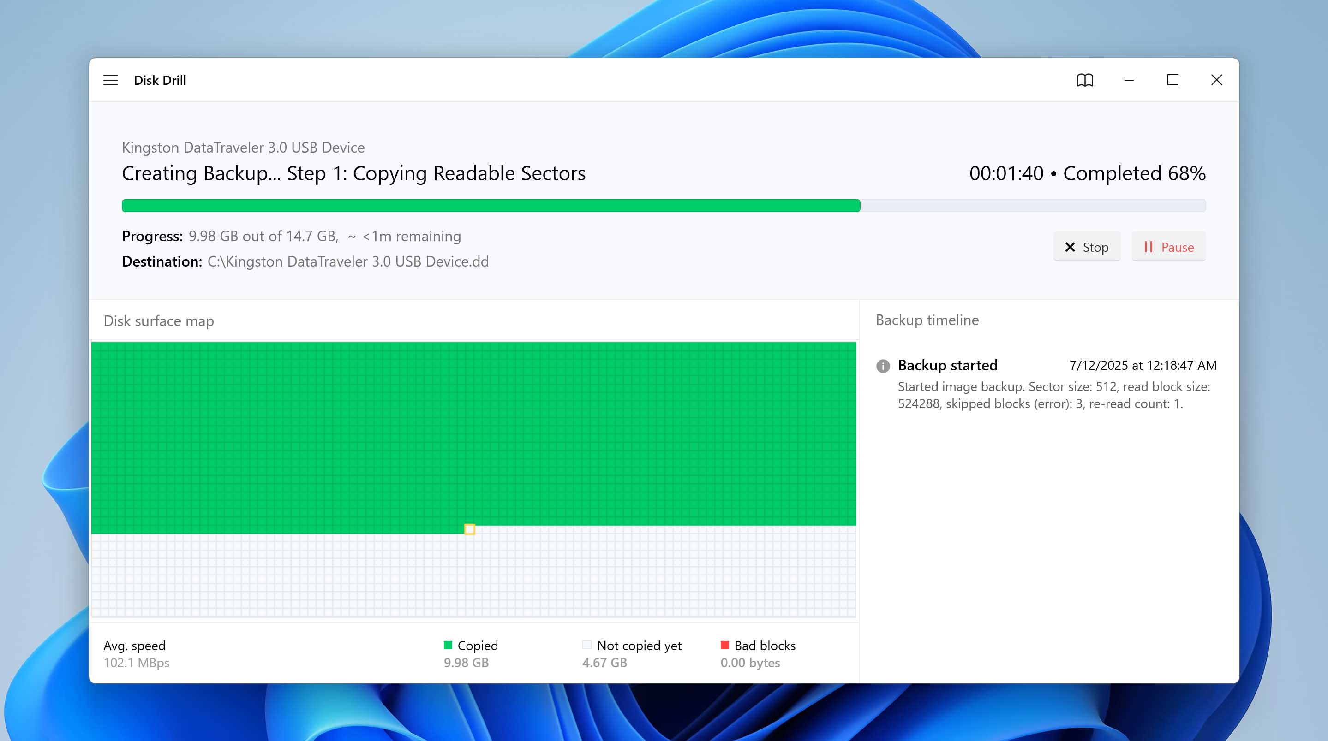Click the progress text 9.98 GB out of 14.7 GB
This screenshot has width=1328, height=741.
(263, 236)
